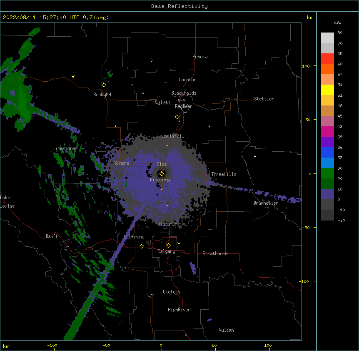Click the Lake Louise label
This screenshot has height=351, width=359.
pos(7,202)
